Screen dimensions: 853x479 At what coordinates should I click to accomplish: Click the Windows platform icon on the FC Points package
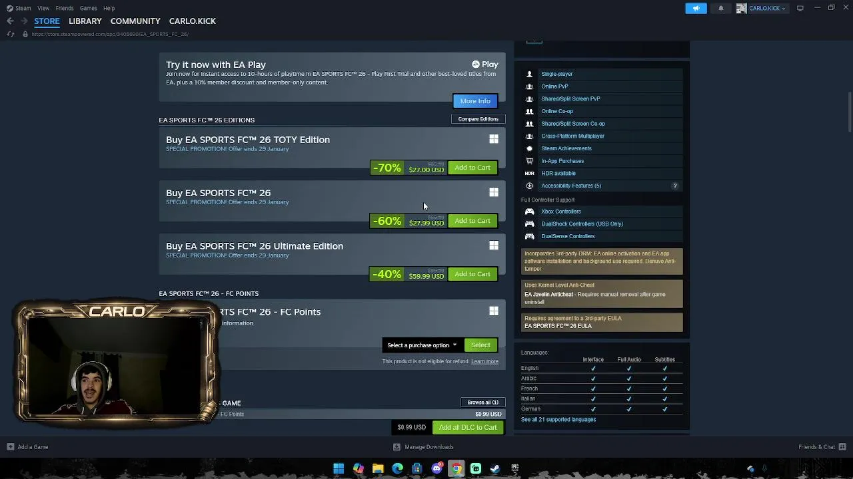(494, 311)
